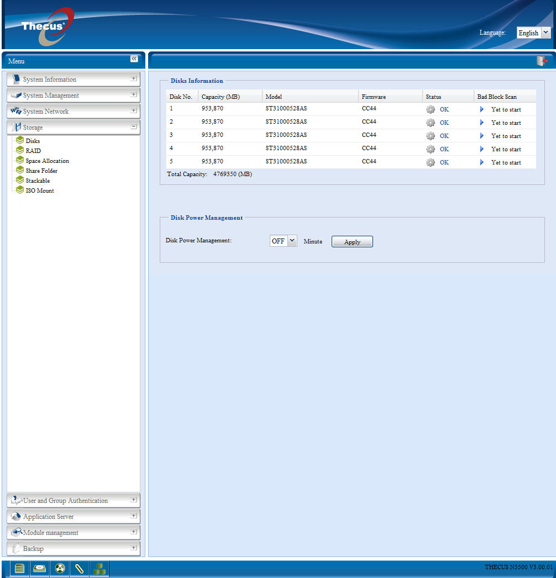
Task: Click the Backup icon
Action: (x=16, y=548)
